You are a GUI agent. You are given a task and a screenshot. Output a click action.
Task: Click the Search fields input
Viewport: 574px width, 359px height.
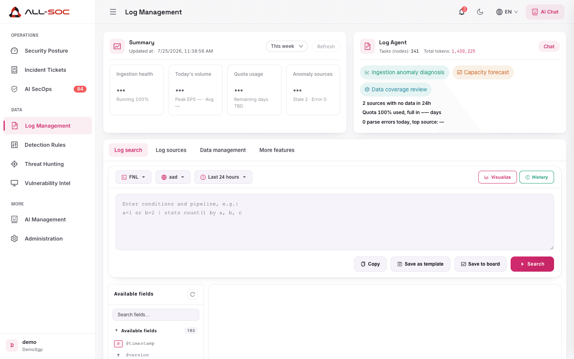tap(156, 315)
